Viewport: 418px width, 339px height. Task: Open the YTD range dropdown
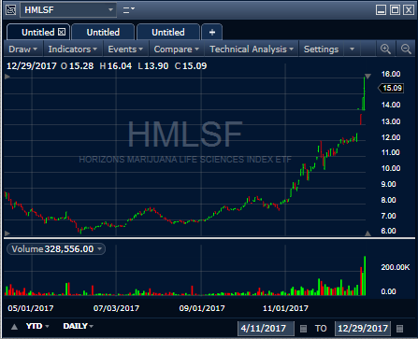pyautogui.click(x=37, y=326)
